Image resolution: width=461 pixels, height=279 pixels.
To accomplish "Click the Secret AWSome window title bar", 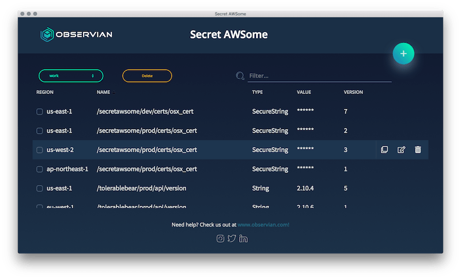I will click(x=231, y=14).
